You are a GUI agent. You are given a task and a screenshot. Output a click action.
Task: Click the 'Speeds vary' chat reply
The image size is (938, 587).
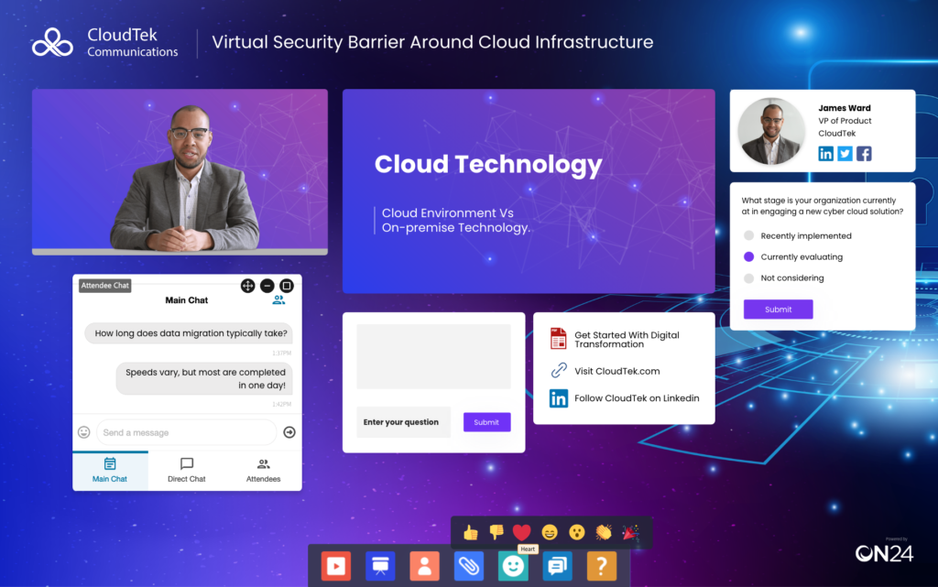204,378
